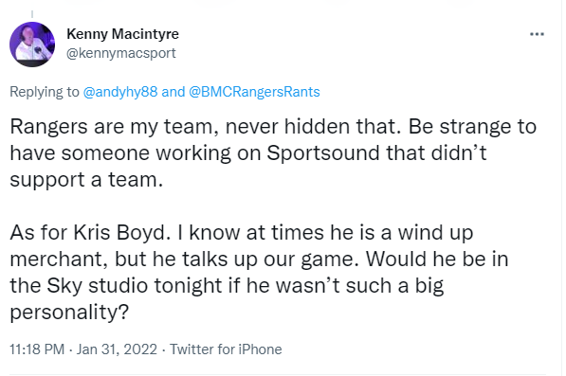The height and width of the screenshot is (376, 566).
Task: Click the Kenny Macintyre display name
Action: 122,34
